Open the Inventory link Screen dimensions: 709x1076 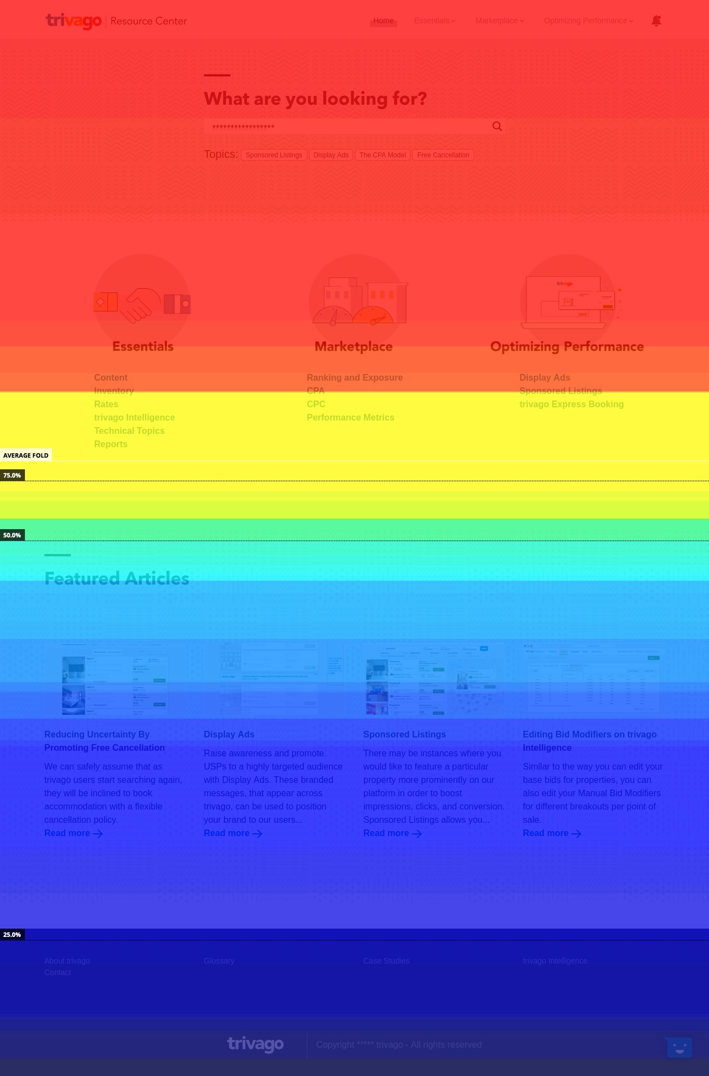click(x=114, y=391)
